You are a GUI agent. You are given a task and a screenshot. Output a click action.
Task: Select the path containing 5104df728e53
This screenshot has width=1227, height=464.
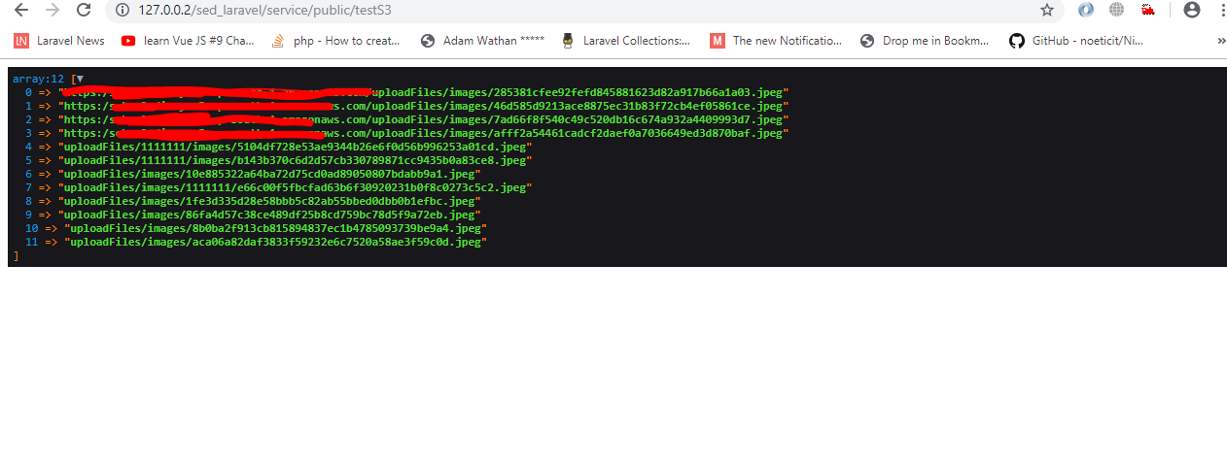[x=296, y=147]
